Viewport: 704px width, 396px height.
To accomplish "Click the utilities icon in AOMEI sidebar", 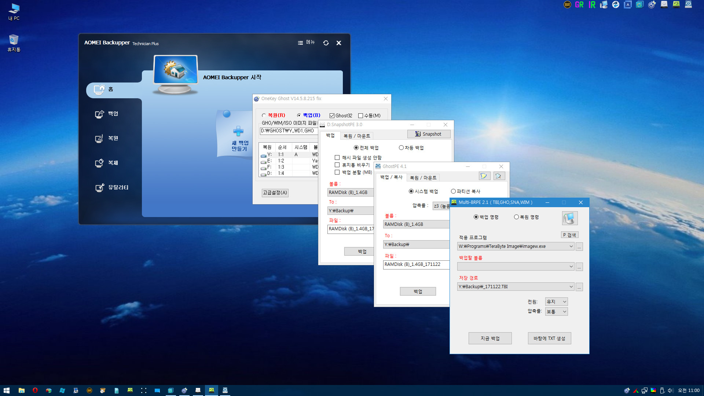I will (99, 188).
